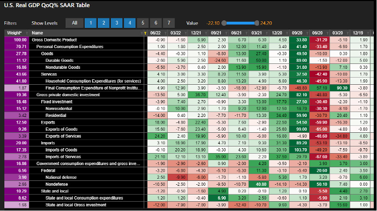This screenshot has width=377, height=211.
Task: Open the filter icon on the 06/20 column
Action: (327, 33)
